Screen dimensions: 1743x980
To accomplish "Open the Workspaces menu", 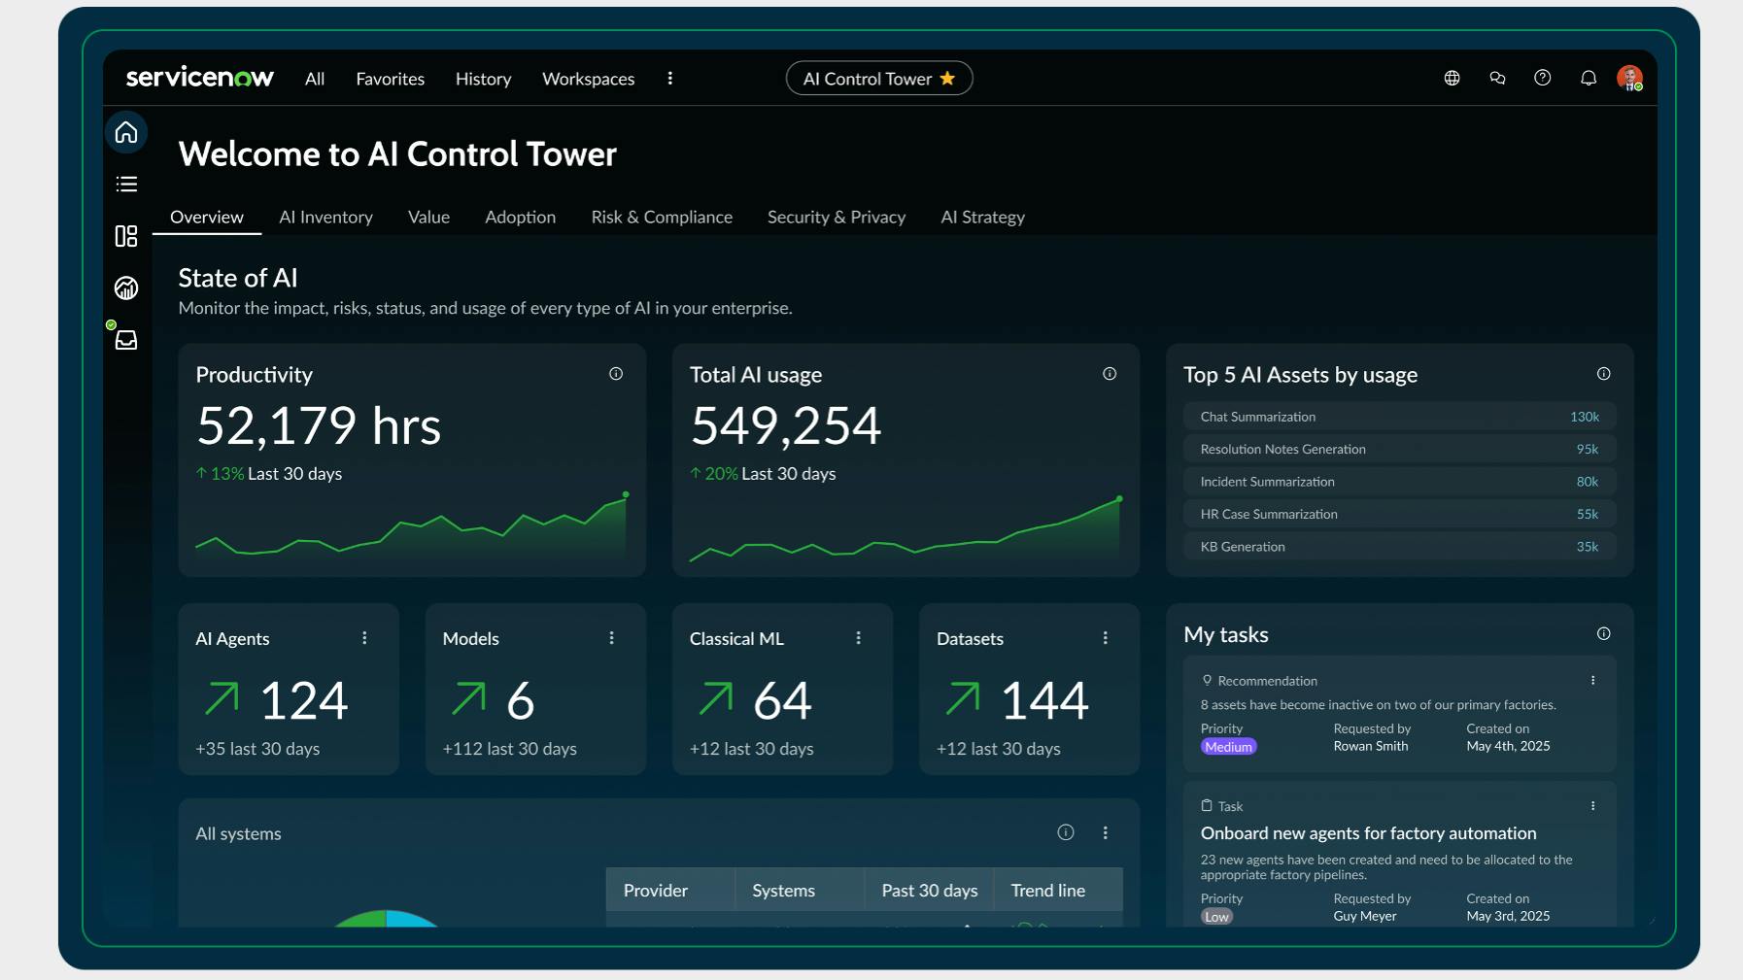I will (x=588, y=79).
